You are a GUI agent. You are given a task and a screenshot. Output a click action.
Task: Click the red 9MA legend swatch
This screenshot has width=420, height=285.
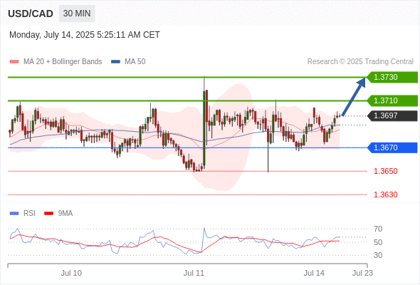tap(48, 214)
